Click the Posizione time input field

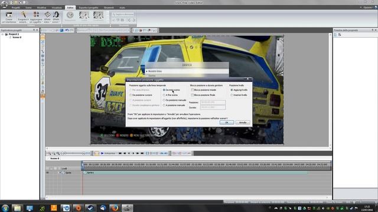click(213, 102)
